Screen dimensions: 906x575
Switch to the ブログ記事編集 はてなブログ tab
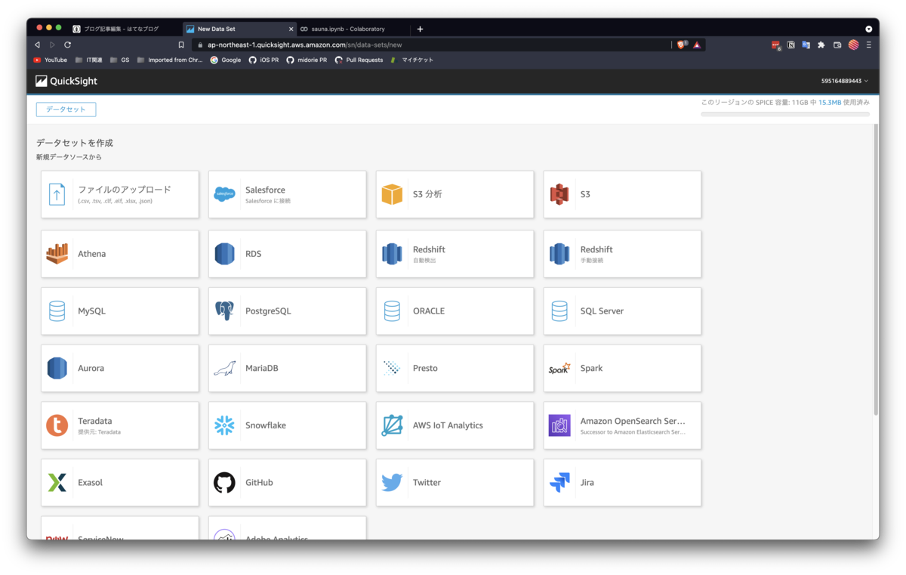click(121, 29)
